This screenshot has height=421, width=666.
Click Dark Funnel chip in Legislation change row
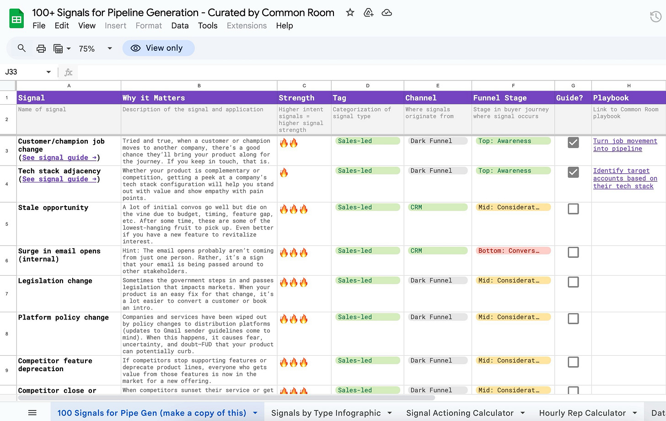click(x=438, y=280)
